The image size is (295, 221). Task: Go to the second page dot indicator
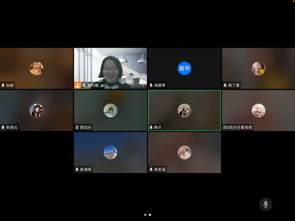tap(150, 214)
